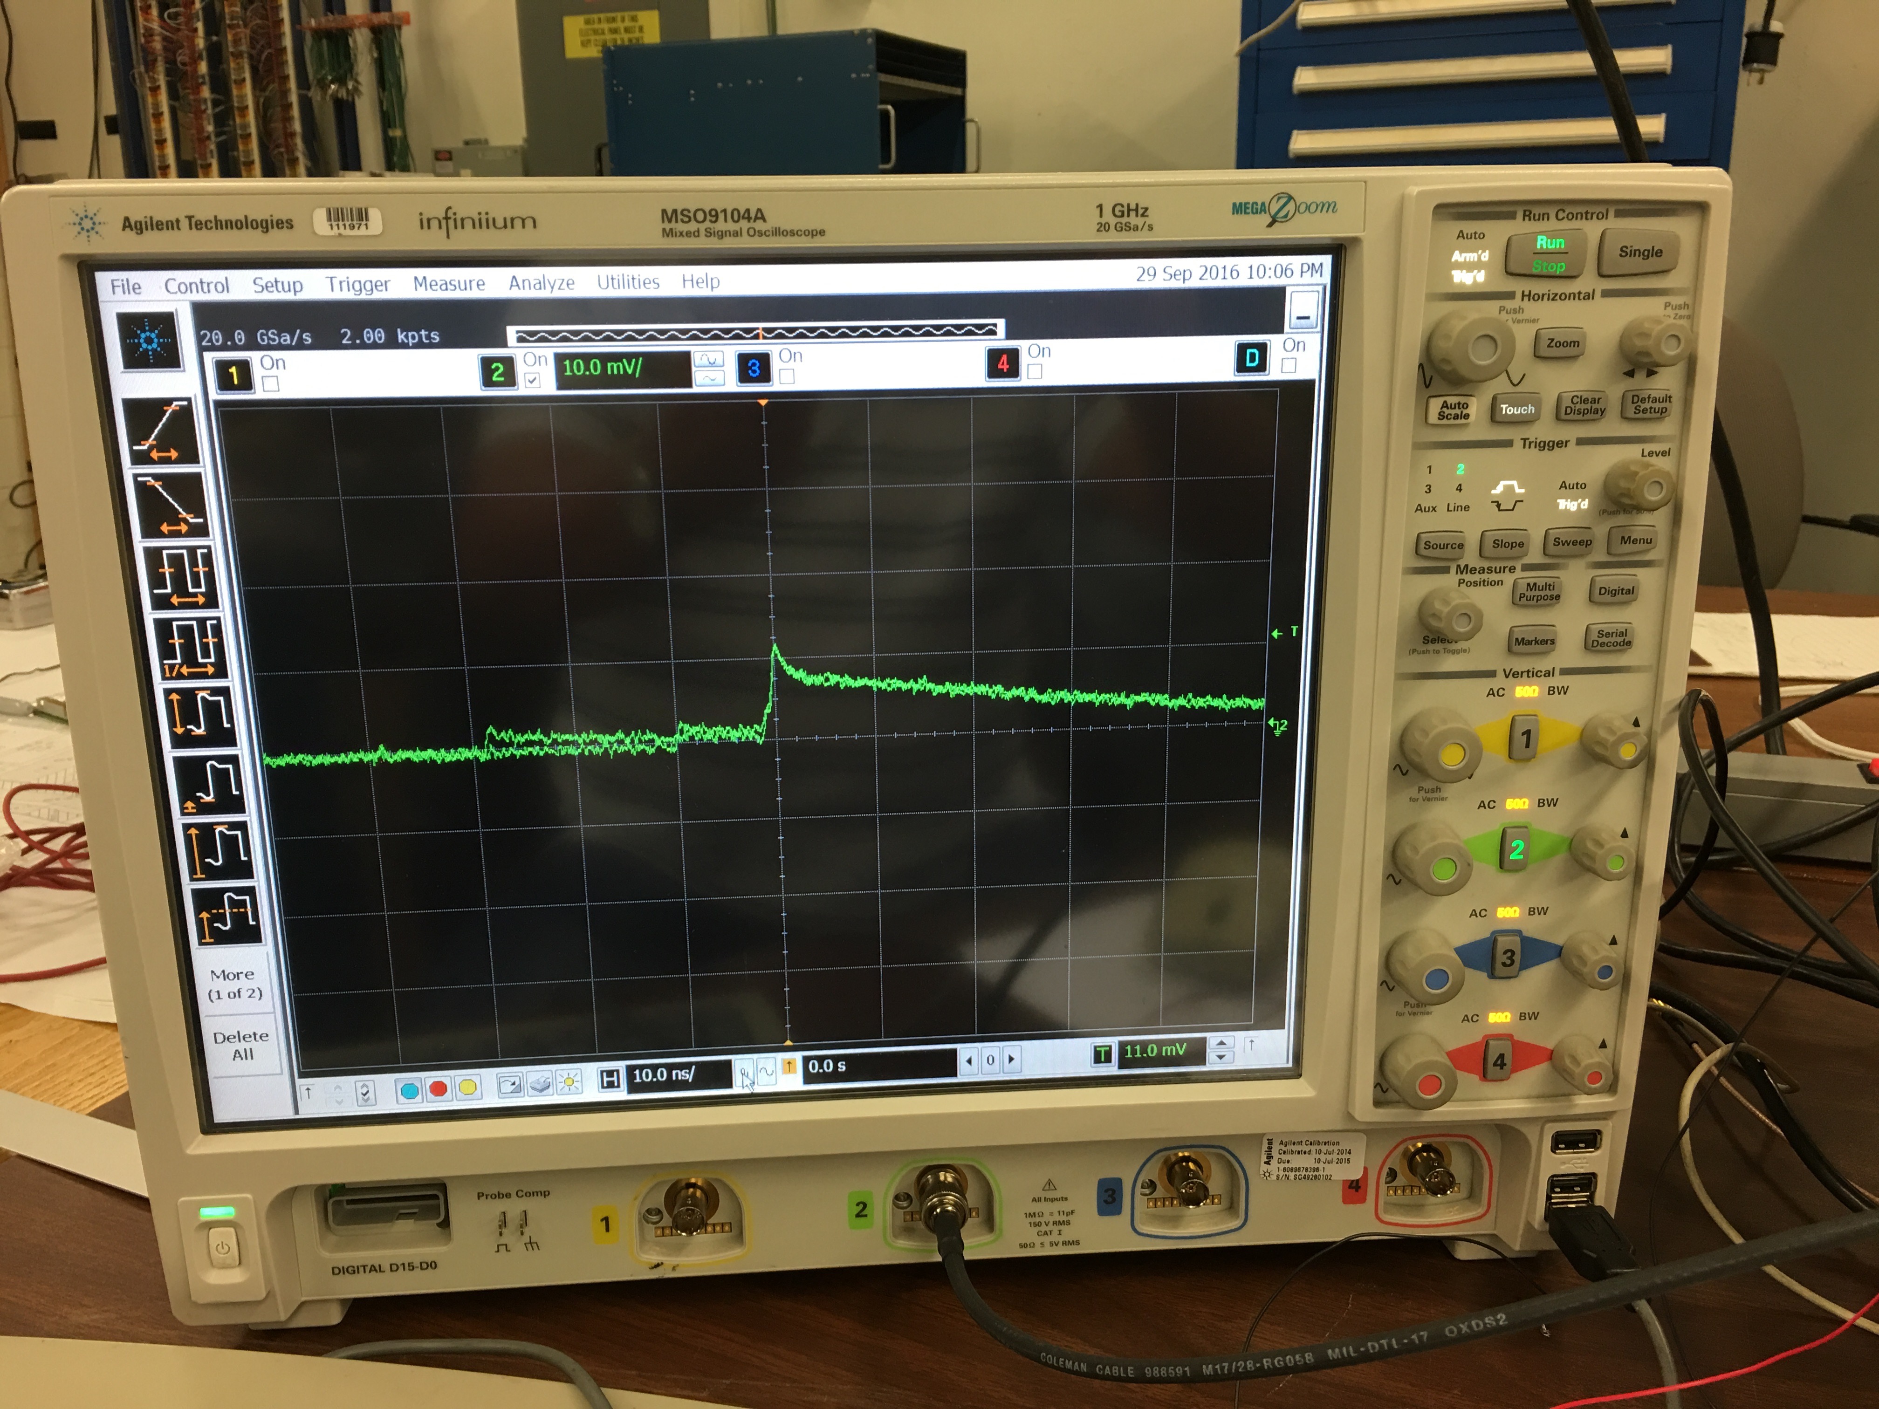Increase channel 2 vertical scale (large wave)

point(708,359)
